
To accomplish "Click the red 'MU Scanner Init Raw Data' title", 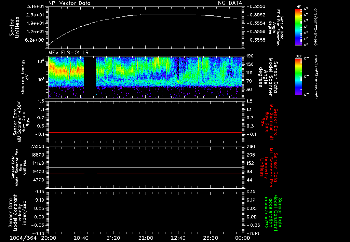I will [x=269, y=122].
